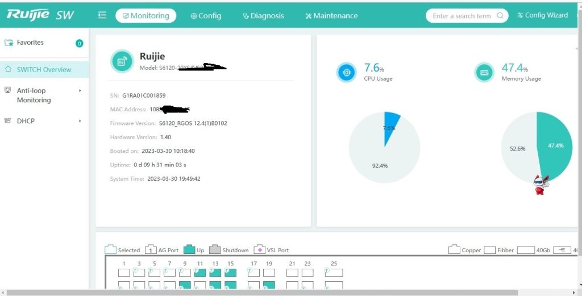Click the 40Gb legend icon
Image resolution: width=582 pixels, height=296 pixels.
tap(526, 250)
